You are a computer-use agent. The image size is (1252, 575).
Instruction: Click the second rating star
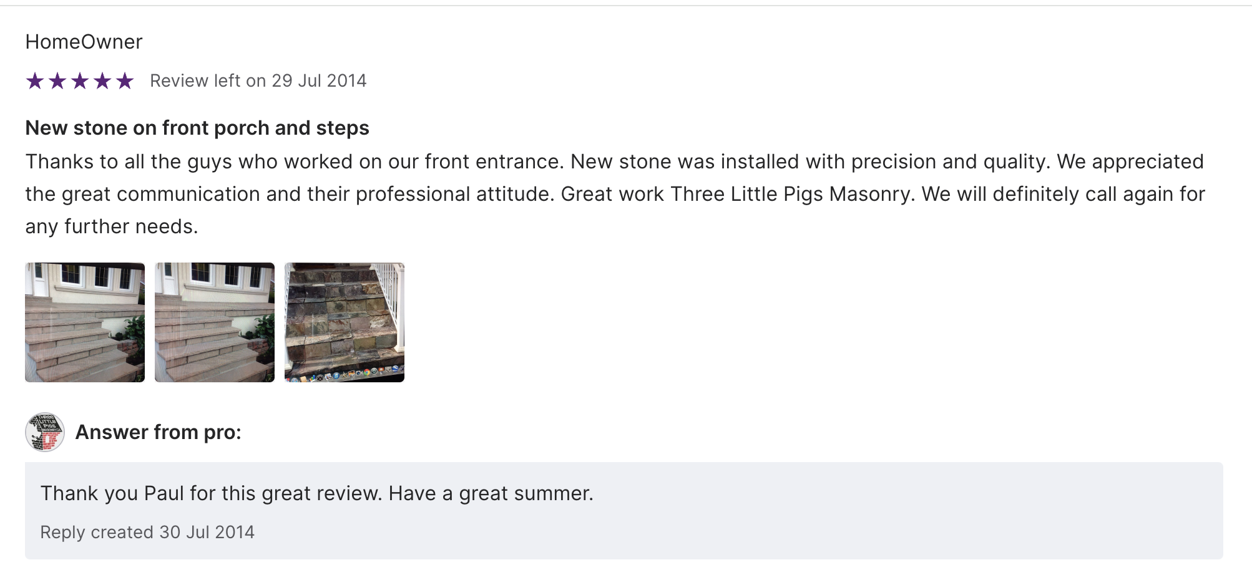pos(57,81)
